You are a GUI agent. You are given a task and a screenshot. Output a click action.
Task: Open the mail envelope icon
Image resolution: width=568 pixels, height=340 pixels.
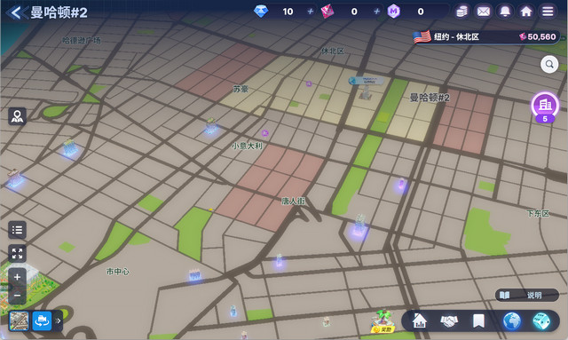coord(483,12)
